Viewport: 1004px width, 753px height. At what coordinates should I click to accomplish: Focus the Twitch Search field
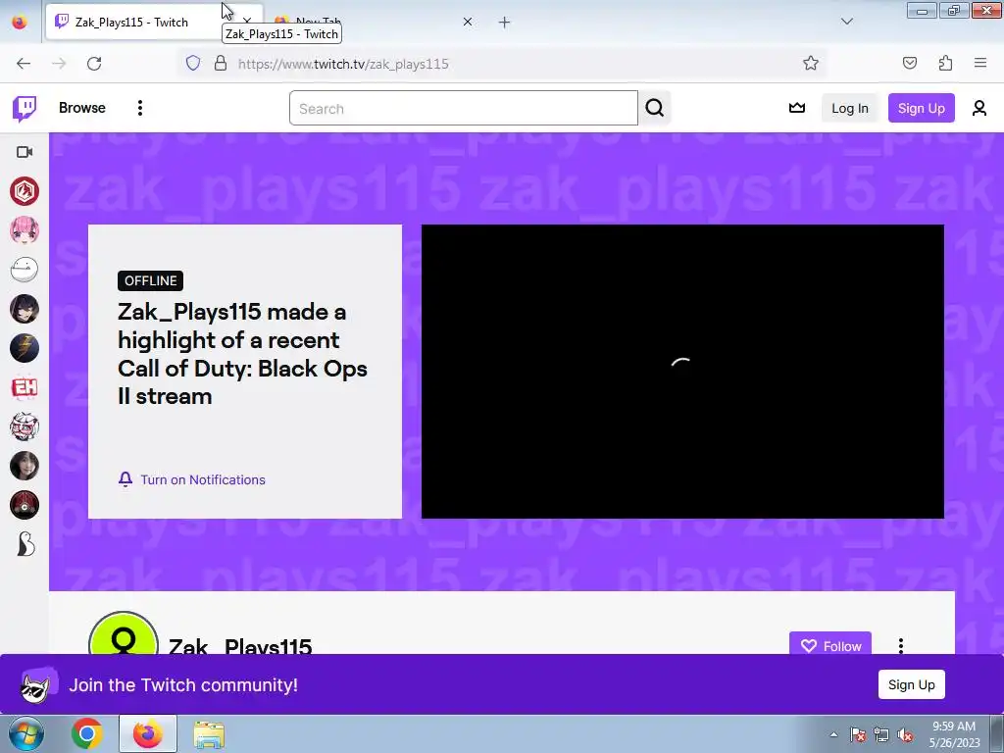click(x=463, y=108)
